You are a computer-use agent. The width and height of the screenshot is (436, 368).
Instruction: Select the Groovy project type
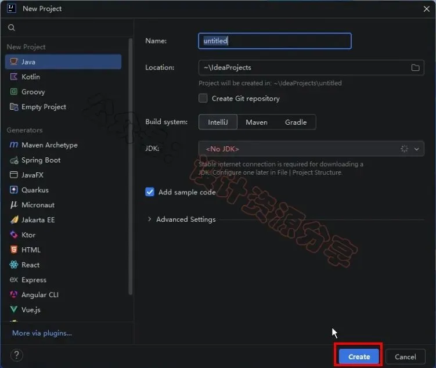(63, 92)
